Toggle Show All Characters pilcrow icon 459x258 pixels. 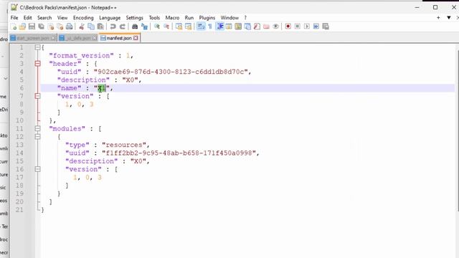click(x=210, y=27)
